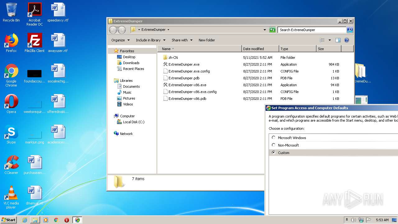
Task: Select the Non-Microsoft configuration radio button
Action: tap(274, 145)
